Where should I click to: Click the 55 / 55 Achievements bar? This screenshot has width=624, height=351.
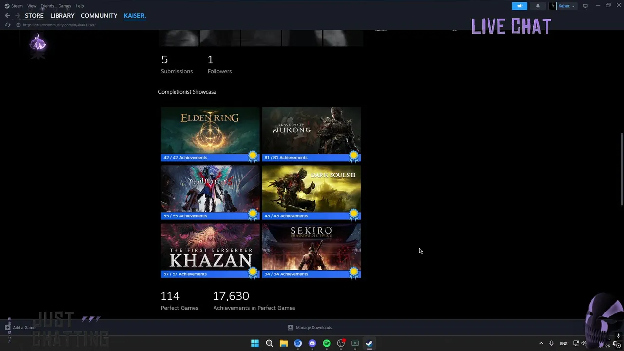click(210, 215)
